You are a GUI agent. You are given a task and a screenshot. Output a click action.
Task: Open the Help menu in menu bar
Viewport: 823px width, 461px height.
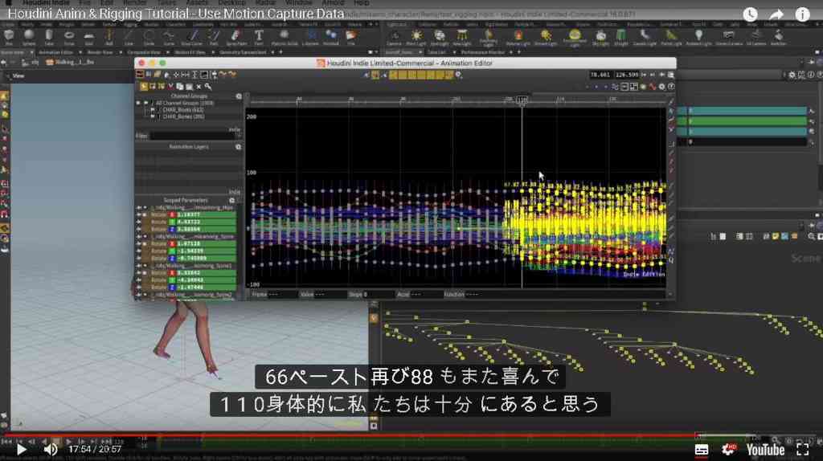point(361,3)
